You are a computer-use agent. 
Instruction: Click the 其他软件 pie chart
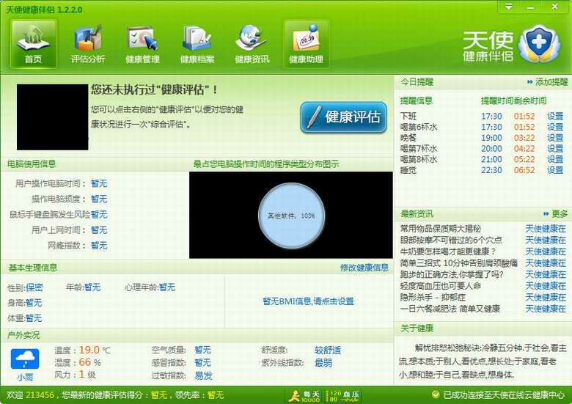pyautogui.click(x=290, y=216)
